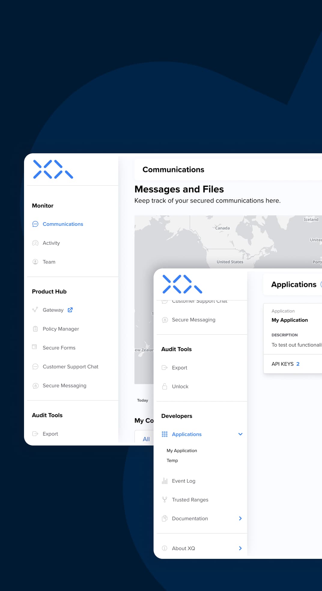Click the Product Hub section heading

(x=49, y=292)
